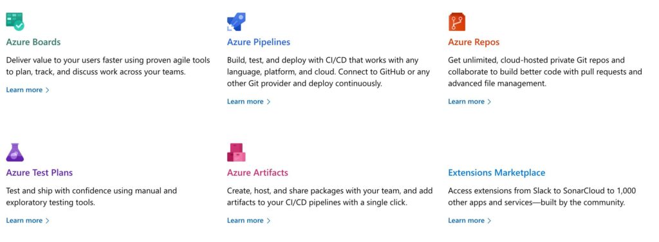Click the chevron beside Extensions Marketplace Learn more
659x242 pixels.
pyautogui.click(x=489, y=221)
